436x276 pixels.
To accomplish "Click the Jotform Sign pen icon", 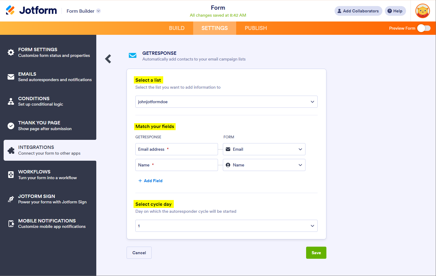I will point(11,199).
